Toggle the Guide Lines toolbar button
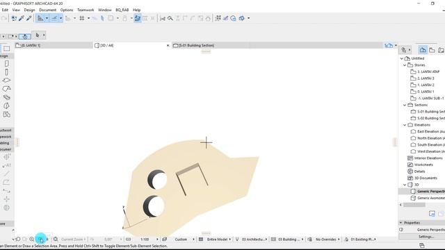445x250 pixels. point(40,19)
